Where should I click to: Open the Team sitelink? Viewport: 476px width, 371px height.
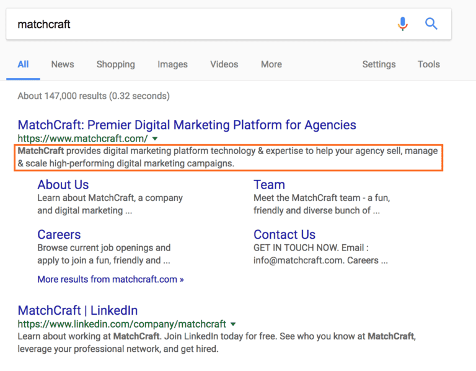pyautogui.click(x=269, y=184)
